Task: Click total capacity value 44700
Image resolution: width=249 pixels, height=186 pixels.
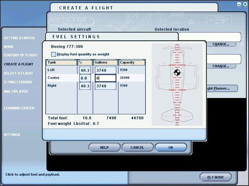Action: coord(137,118)
